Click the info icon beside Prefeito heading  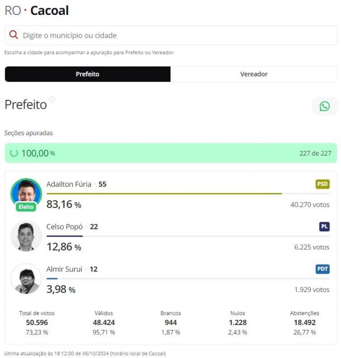click(52, 99)
